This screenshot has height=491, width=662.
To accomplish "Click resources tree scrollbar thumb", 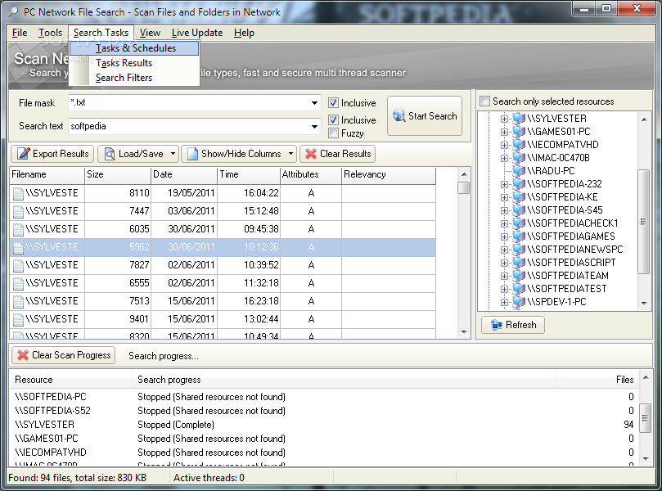I will [x=643, y=222].
